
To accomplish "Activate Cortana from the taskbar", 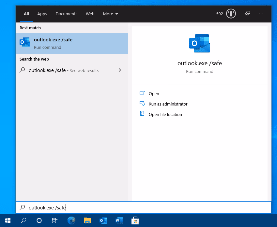I will [39, 220].
